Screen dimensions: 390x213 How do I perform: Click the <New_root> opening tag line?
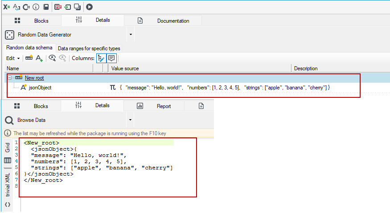click(41, 143)
